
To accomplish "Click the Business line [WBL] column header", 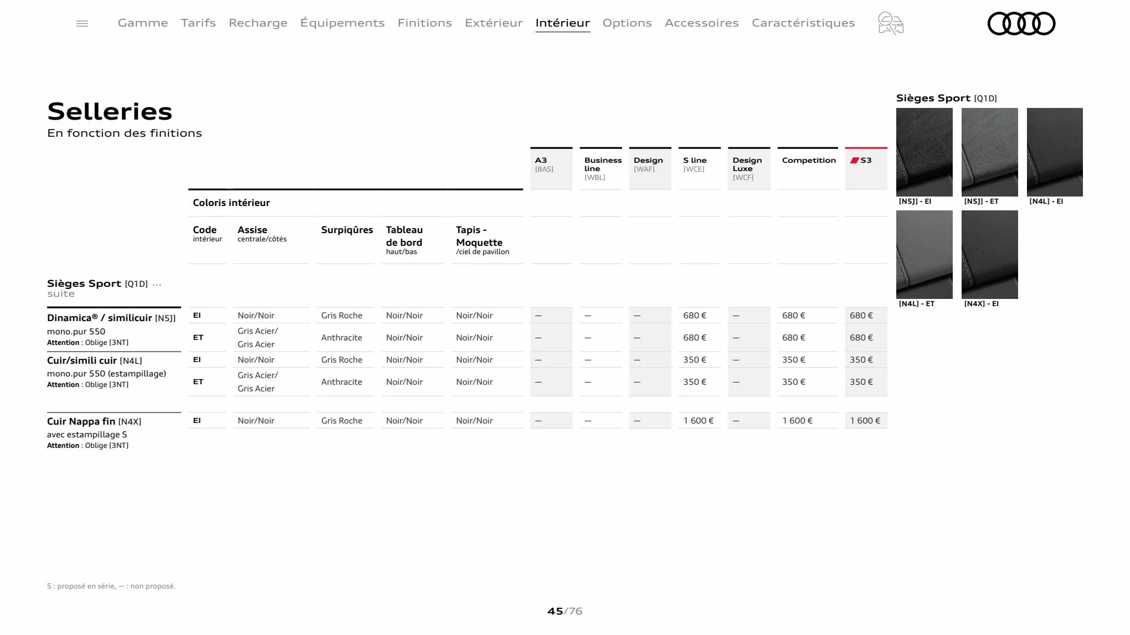I will (x=601, y=168).
